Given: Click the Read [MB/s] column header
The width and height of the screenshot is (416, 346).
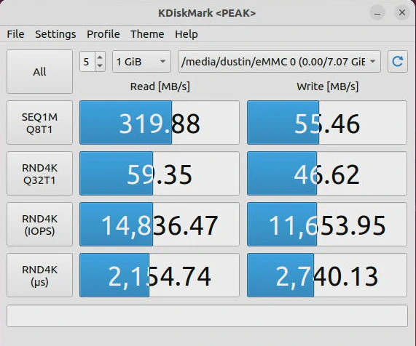Looking at the screenshot, I should [x=160, y=86].
